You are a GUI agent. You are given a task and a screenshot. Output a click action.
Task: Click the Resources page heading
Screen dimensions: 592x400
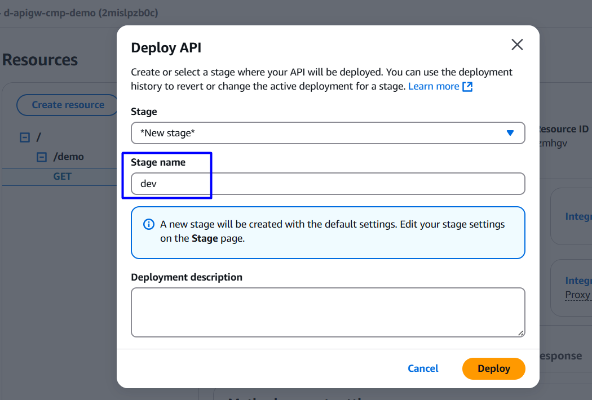40,60
